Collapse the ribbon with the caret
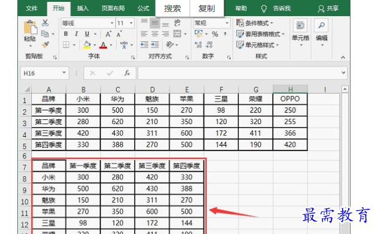 tap(343, 57)
